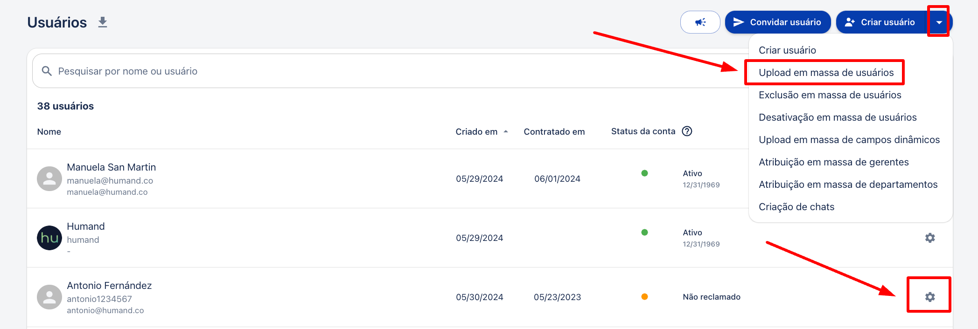Select Upload em massa de campos dinâmicos
The height and width of the screenshot is (329, 978).
coord(849,140)
